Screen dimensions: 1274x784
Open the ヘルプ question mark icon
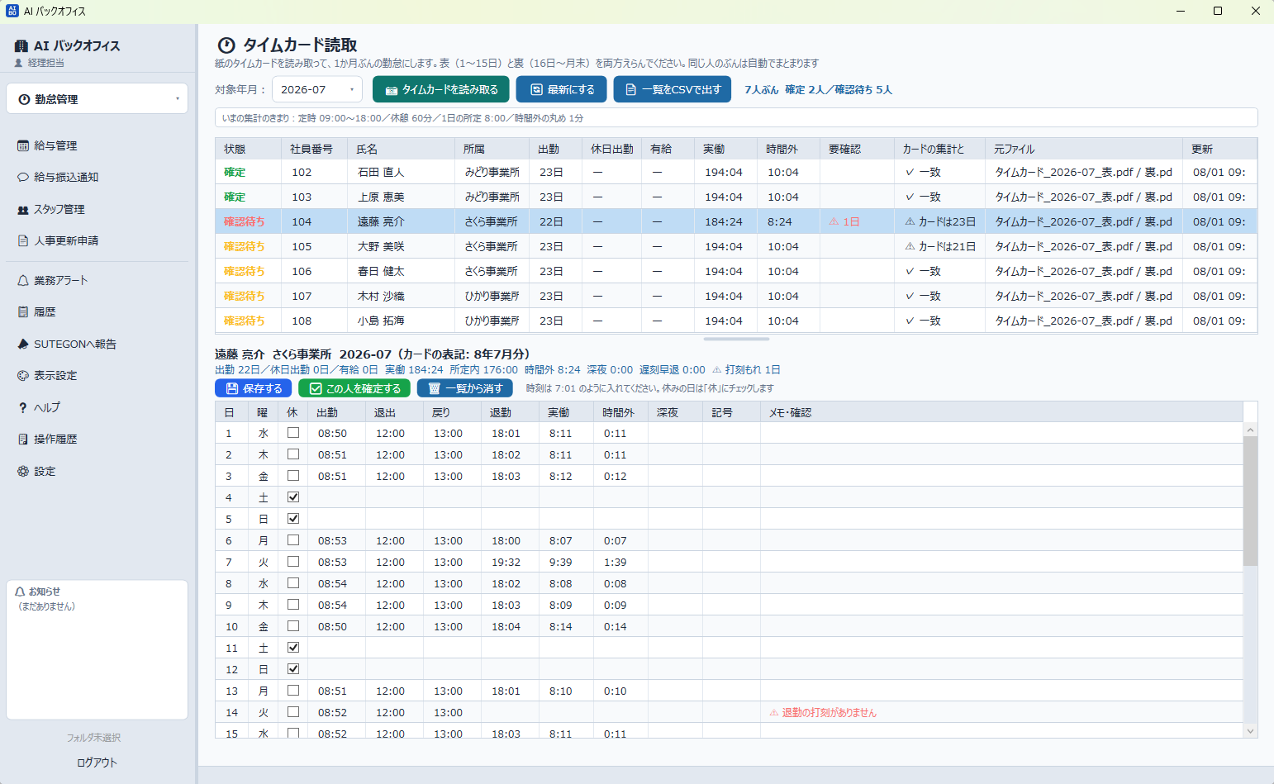tap(23, 407)
